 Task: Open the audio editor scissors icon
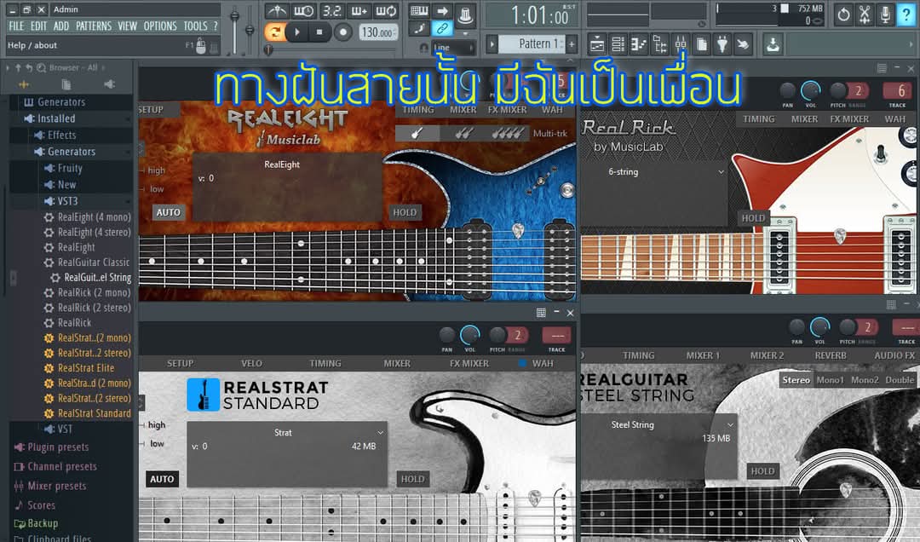point(865,14)
